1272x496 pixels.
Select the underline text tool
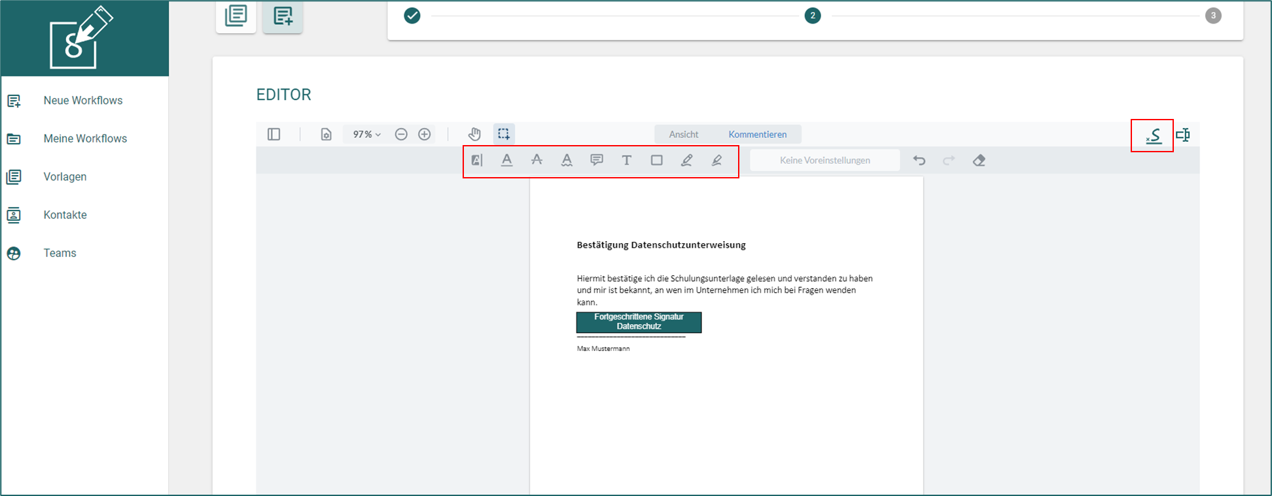pyautogui.click(x=506, y=160)
